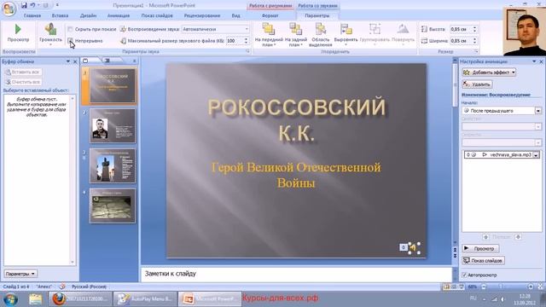Click Заметки к слайду notes area
Viewport: 546px width, 307px height.
(296, 275)
